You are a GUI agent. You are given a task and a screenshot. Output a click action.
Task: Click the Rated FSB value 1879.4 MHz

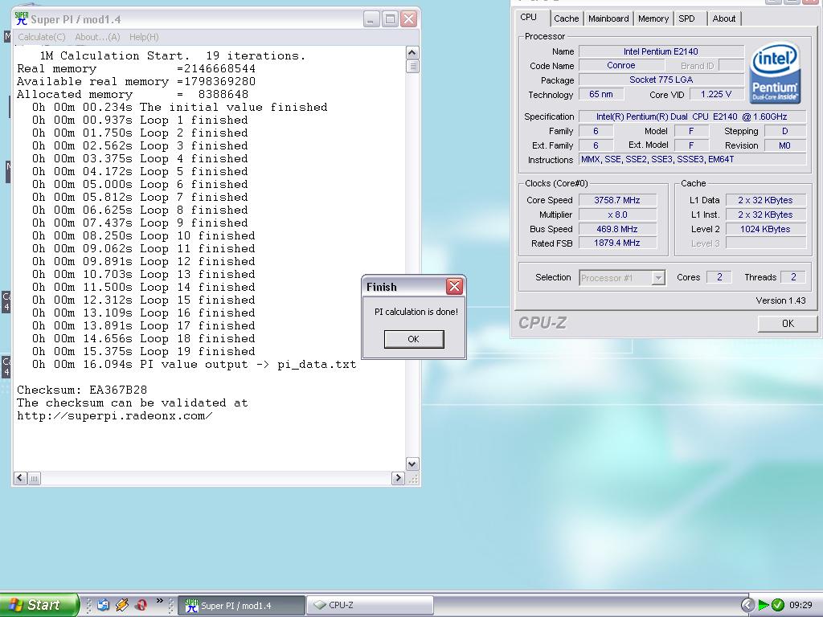click(617, 243)
